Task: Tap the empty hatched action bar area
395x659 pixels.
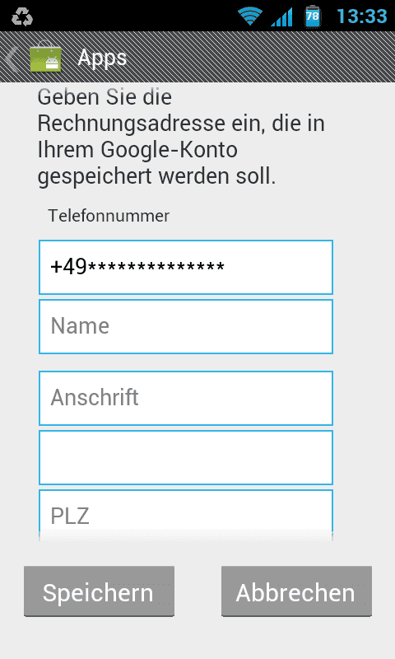Action: point(260,57)
